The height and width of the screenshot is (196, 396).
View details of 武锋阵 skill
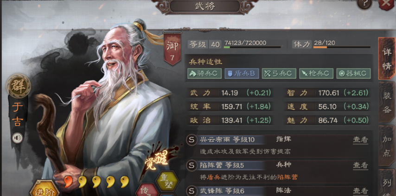pos(360,191)
